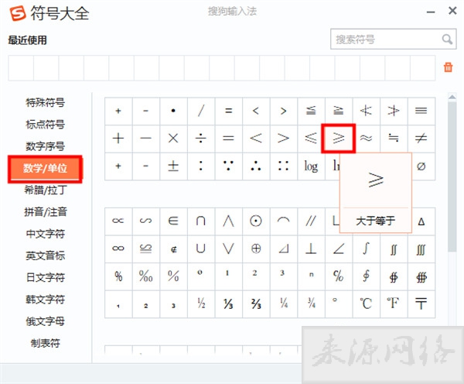
Task: Insert the two-thirds fraction ⅔
Action: 256,304
